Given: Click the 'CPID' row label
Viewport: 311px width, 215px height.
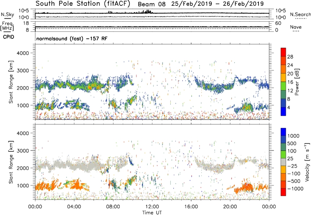Looking at the screenshot, I should coord(8,37).
